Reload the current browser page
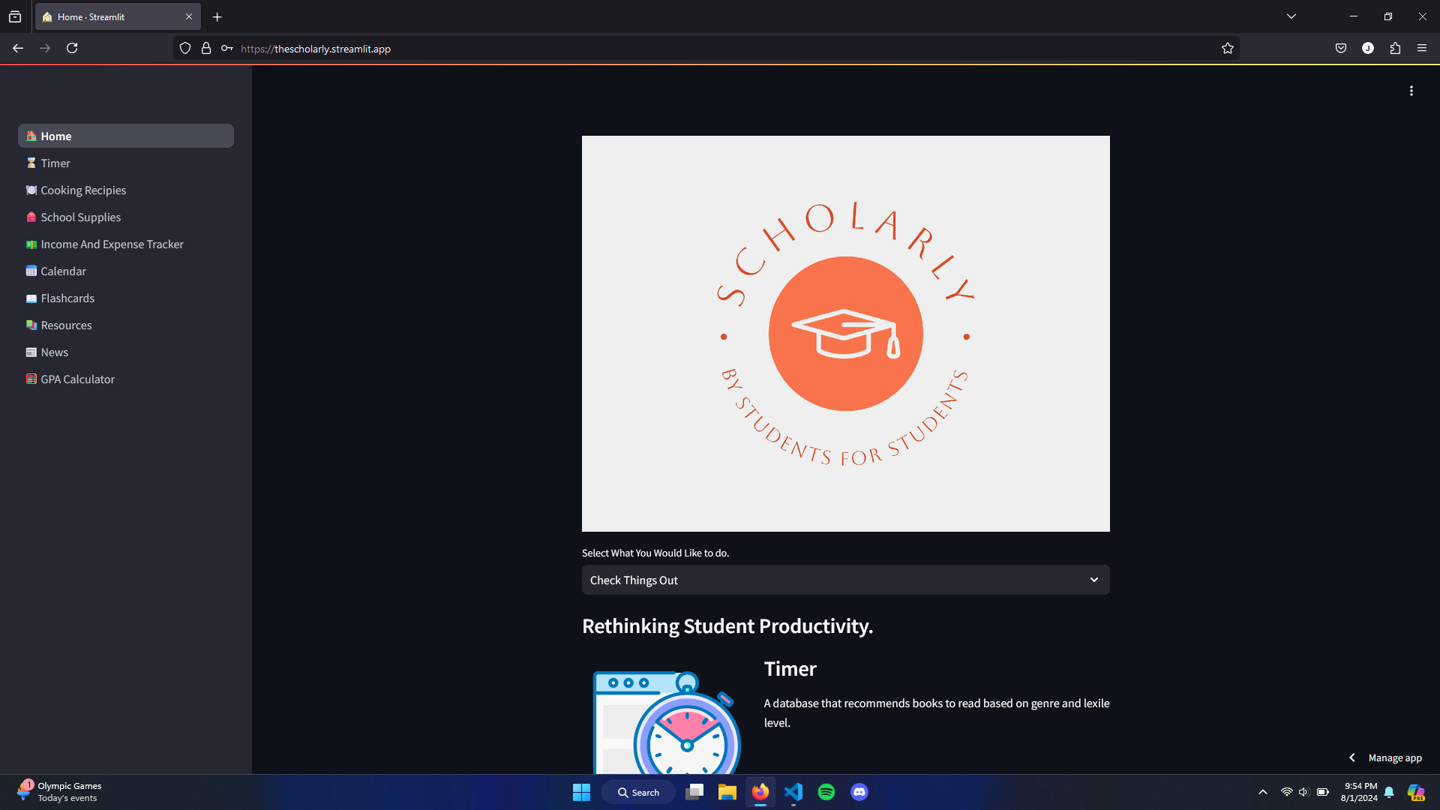1440x810 pixels. coord(72,49)
